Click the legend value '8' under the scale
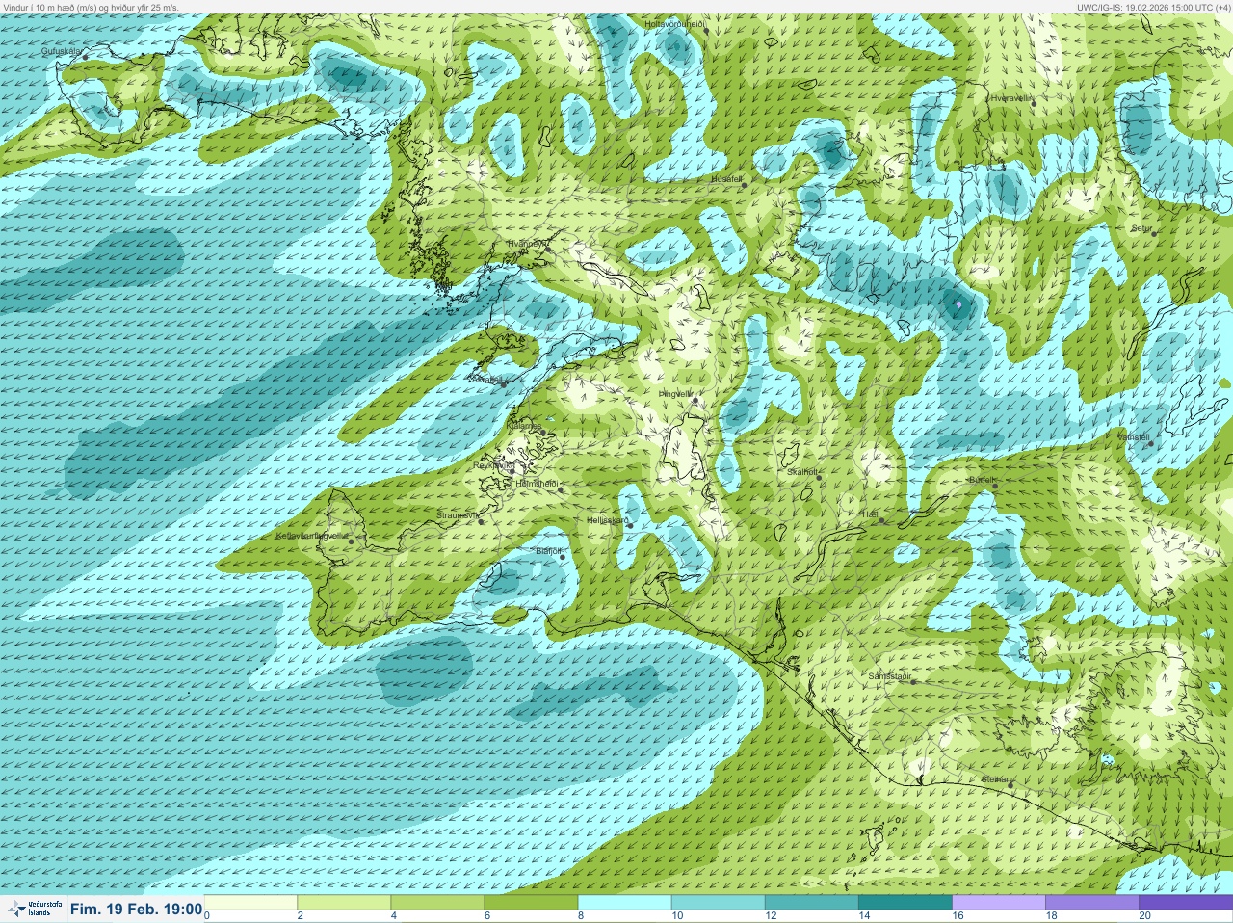Screen dimensions: 1233x923 [581, 916]
